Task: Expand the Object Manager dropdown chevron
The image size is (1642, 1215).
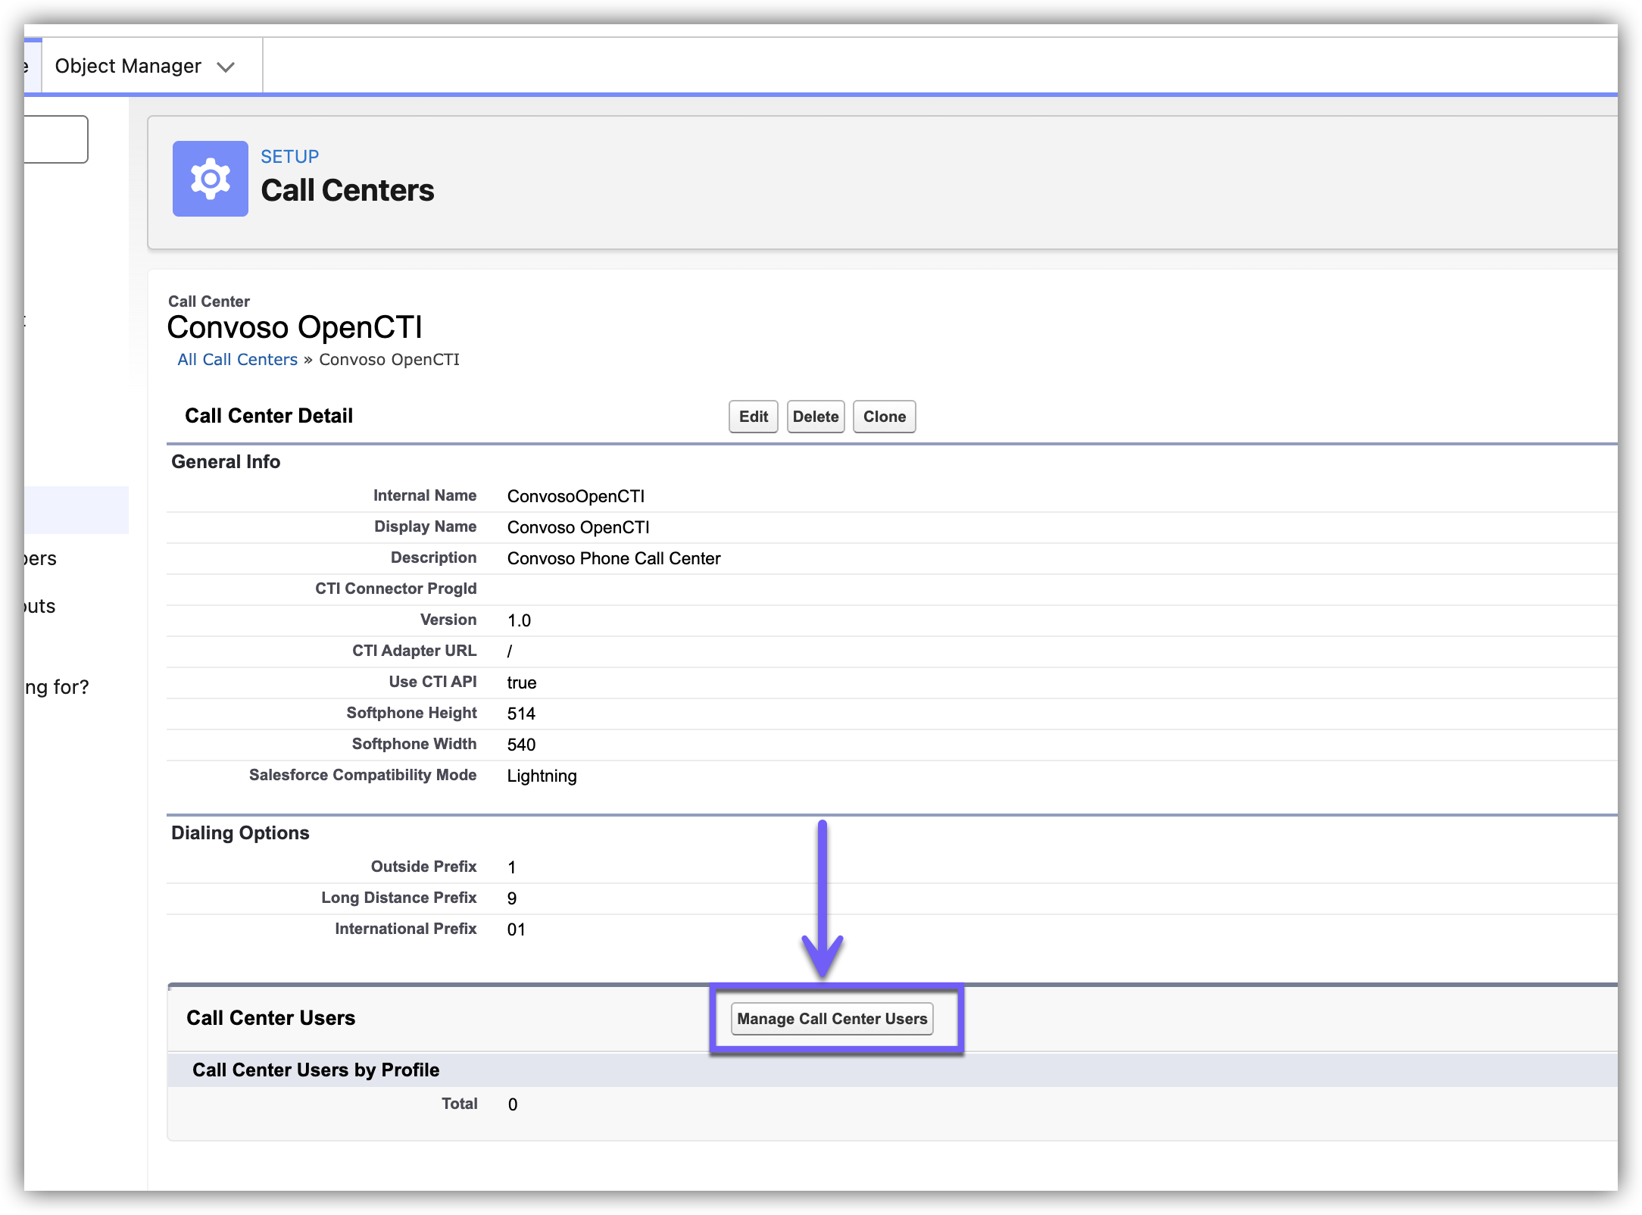Action: (x=226, y=67)
